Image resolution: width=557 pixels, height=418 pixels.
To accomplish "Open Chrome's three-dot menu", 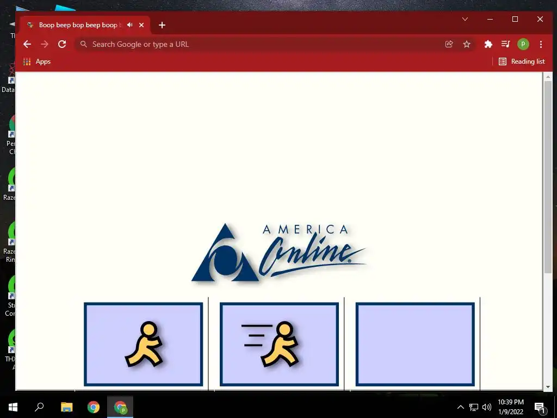I will 541,44.
